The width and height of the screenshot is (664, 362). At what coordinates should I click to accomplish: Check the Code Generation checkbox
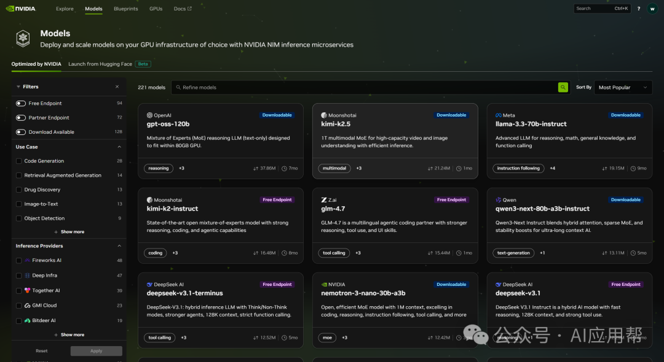18,161
